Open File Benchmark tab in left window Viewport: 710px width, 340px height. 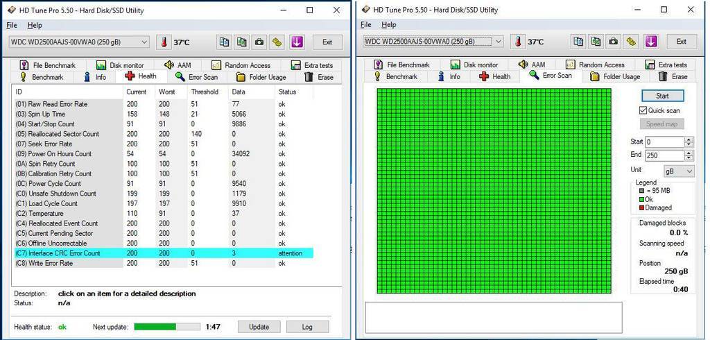tap(48, 65)
